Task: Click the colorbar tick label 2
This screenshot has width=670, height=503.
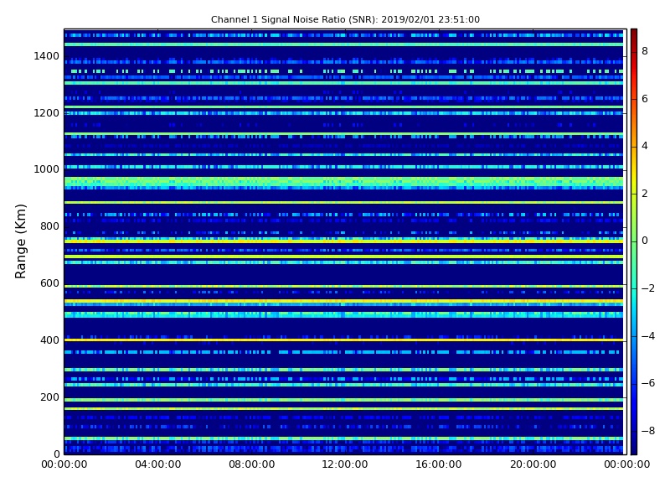Action: [x=645, y=194]
